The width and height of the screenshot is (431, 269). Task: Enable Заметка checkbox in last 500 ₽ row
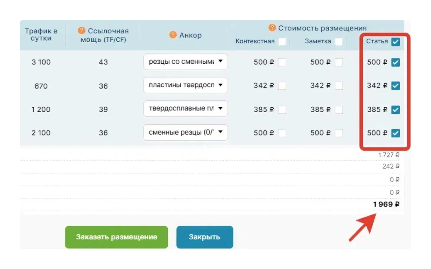[339, 133]
